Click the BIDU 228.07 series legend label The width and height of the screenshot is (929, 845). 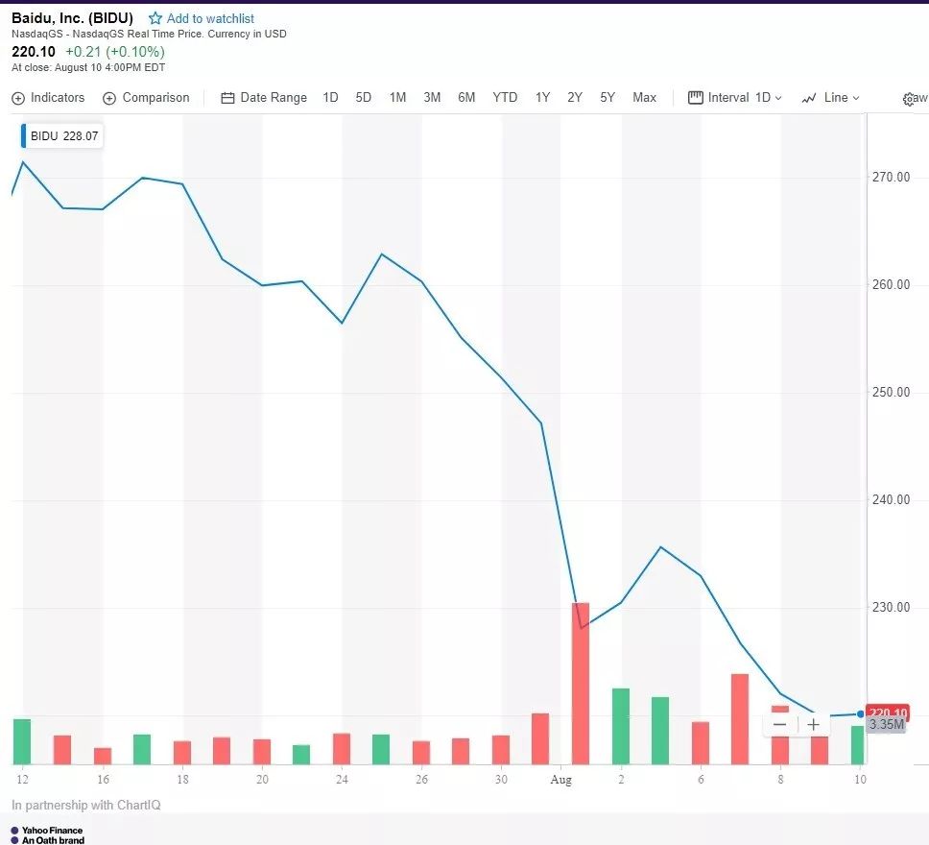point(64,135)
